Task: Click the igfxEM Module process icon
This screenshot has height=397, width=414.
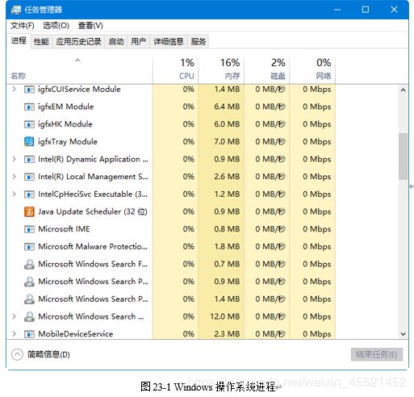Action: pyautogui.click(x=29, y=107)
